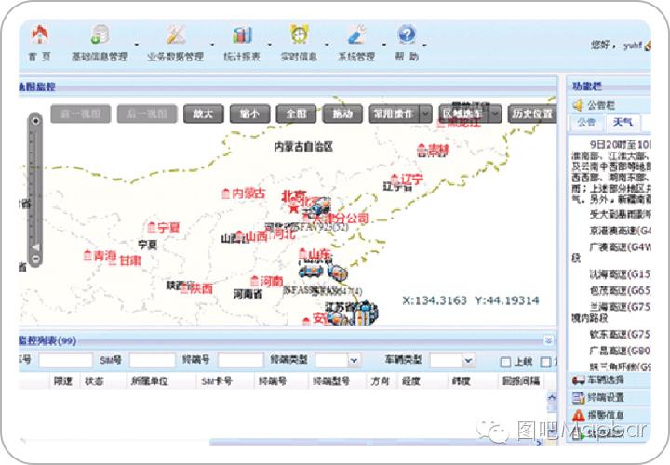Click the 终端设置 icon
Screen dimensions: 670x465
coord(579,397)
